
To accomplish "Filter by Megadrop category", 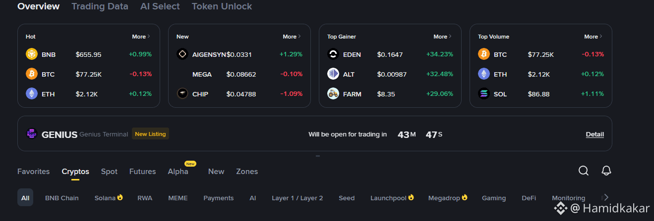I will pos(448,198).
